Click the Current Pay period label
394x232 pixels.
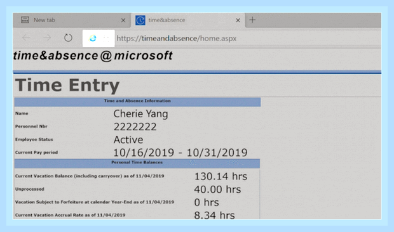pyautogui.click(x=36, y=152)
